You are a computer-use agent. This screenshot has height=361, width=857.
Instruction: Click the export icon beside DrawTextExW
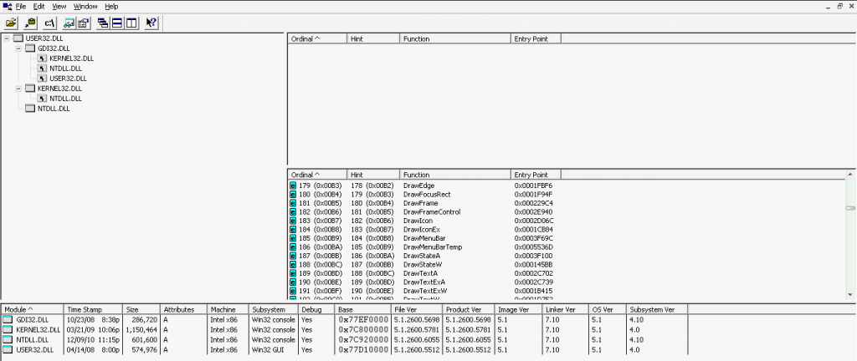coord(292,291)
